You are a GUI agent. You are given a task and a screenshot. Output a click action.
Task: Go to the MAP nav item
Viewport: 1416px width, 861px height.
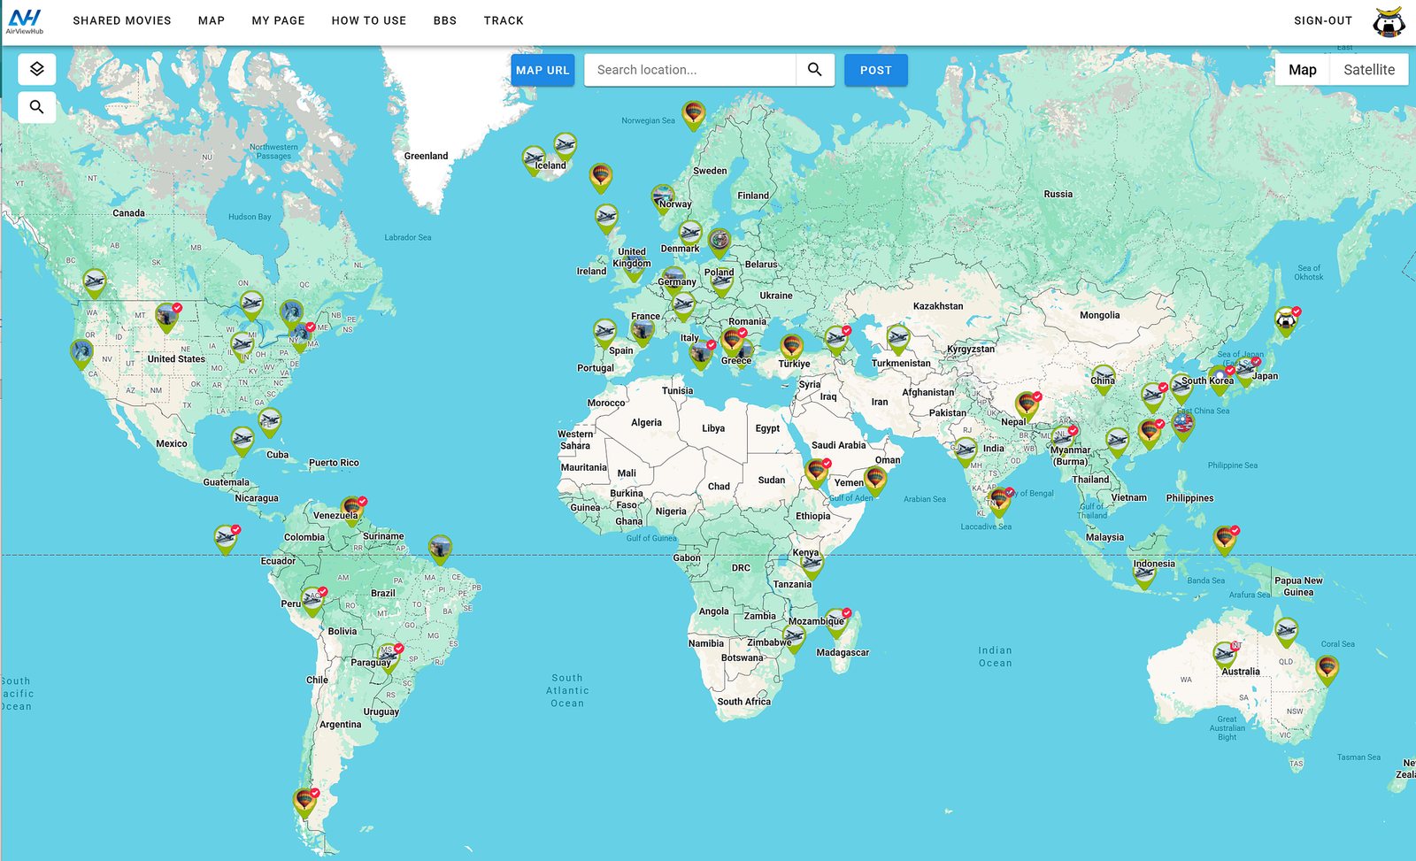[212, 20]
